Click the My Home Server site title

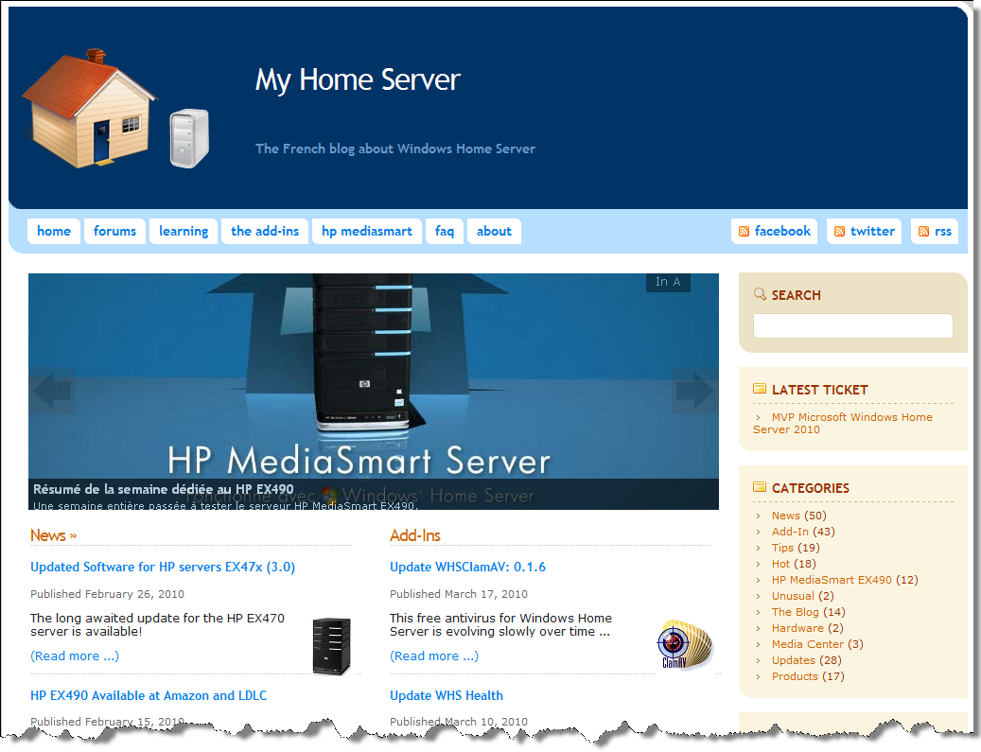358,80
